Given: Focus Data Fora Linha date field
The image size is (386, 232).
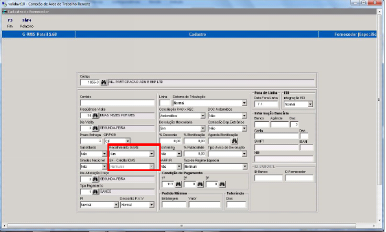Looking at the screenshot, I should click(x=266, y=104).
